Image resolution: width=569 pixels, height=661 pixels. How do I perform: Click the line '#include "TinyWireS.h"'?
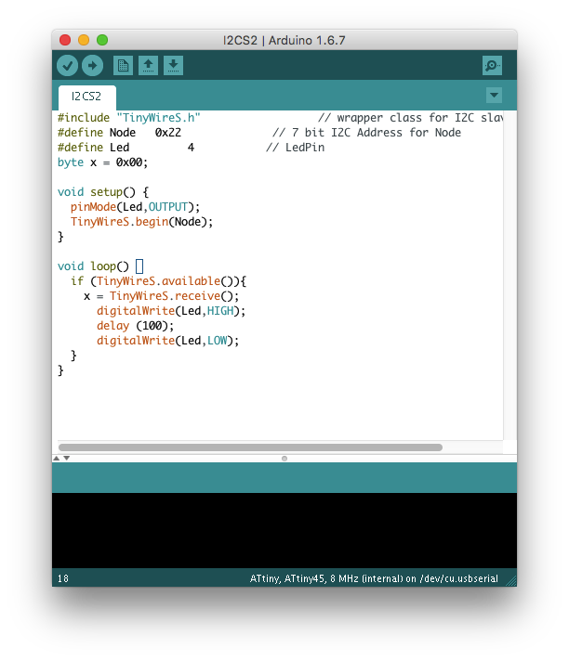[x=128, y=118]
